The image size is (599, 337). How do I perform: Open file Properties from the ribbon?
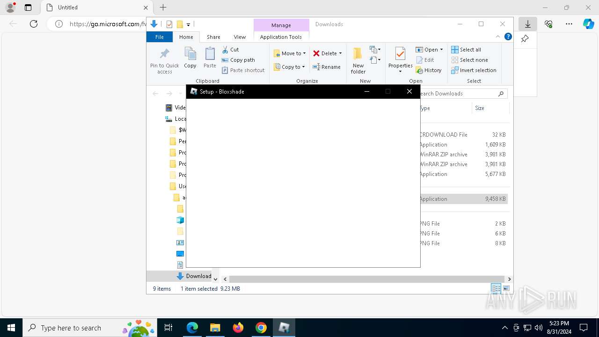pyautogui.click(x=400, y=60)
